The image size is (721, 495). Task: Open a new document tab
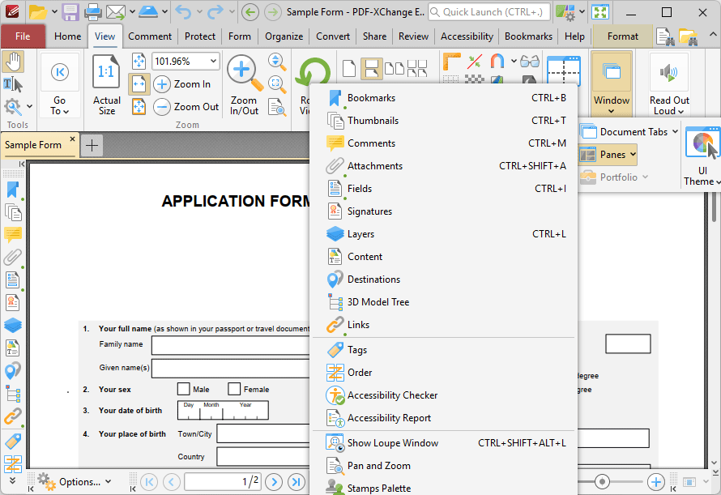92,145
